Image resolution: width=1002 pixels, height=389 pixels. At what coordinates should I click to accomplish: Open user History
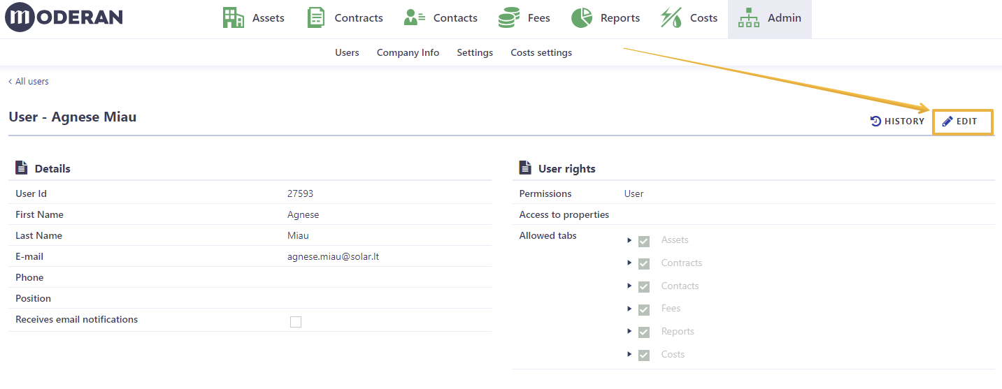(897, 122)
